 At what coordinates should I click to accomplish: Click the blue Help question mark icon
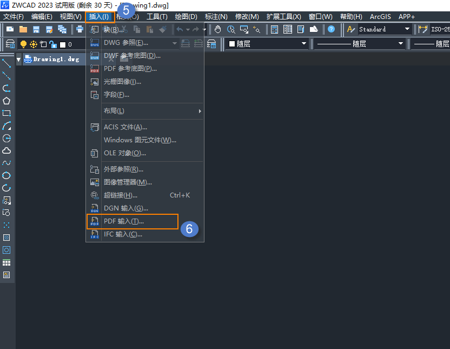pos(331,29)
